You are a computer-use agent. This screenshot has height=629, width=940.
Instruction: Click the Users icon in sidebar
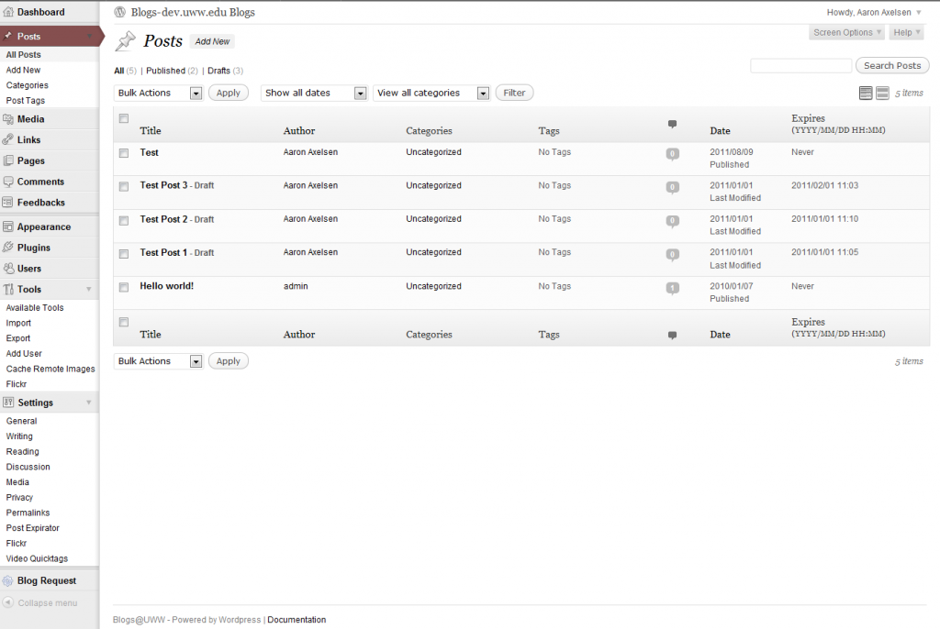coord(8,269)
